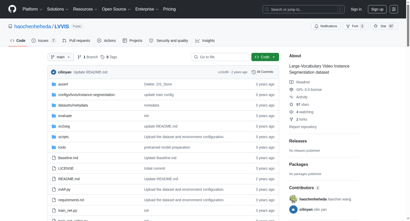Click the file icon for requirements.txt

(x=54, y=200)
